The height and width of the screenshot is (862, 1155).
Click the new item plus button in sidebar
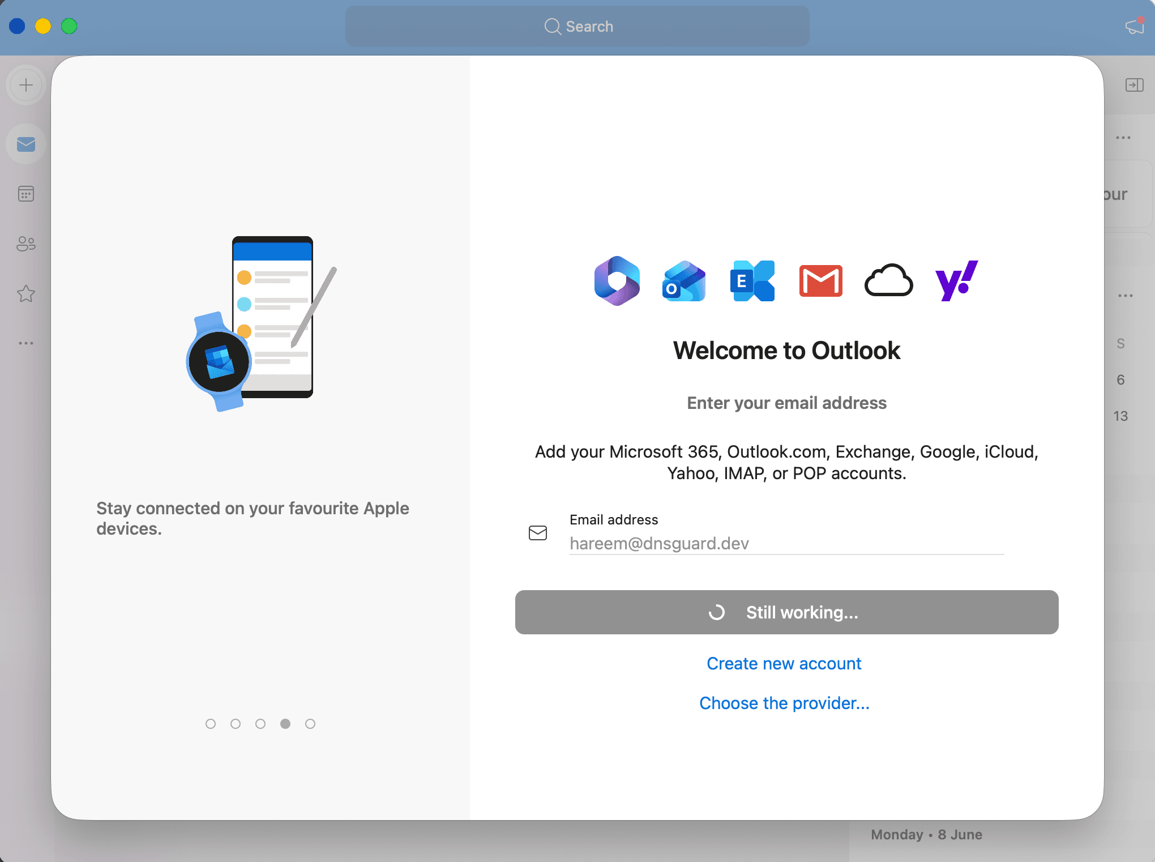click(26, 86)
